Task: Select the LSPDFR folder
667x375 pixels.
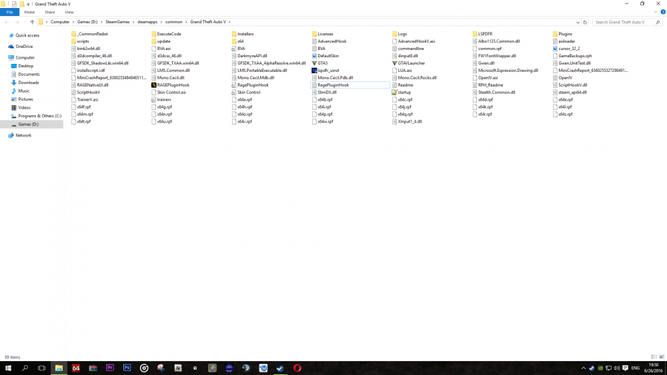Action: tap(482, 34)
